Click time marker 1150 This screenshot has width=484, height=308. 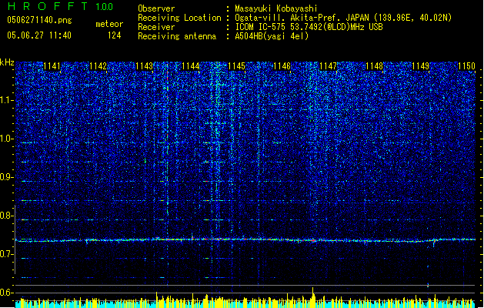pyautogui.click(x=466, y=66)
